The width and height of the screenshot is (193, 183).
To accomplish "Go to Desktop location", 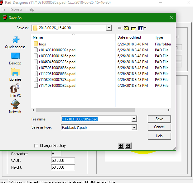I will pyautogui.click(x=15, y=59).
